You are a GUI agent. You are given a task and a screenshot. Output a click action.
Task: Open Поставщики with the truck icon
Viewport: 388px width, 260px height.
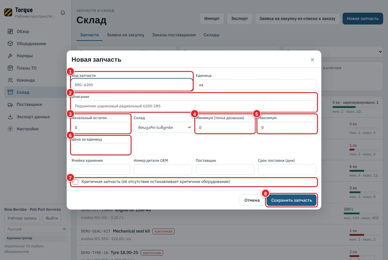(x=10, y=104)
